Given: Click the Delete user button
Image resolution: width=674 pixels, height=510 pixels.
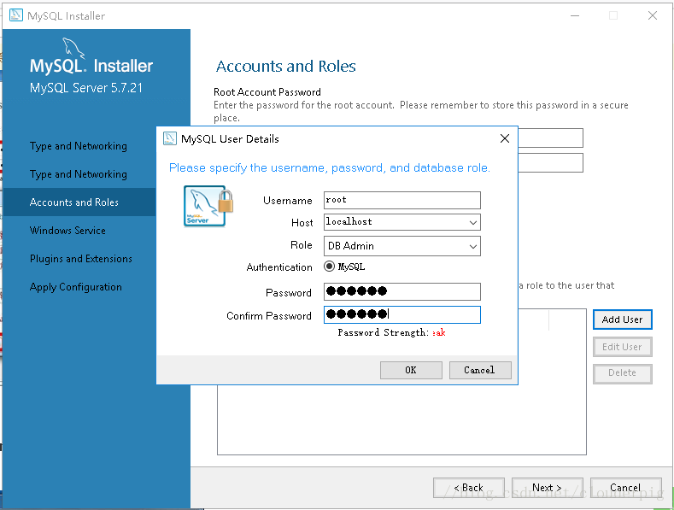Looking at the screenshot, I should click(623, 372).
